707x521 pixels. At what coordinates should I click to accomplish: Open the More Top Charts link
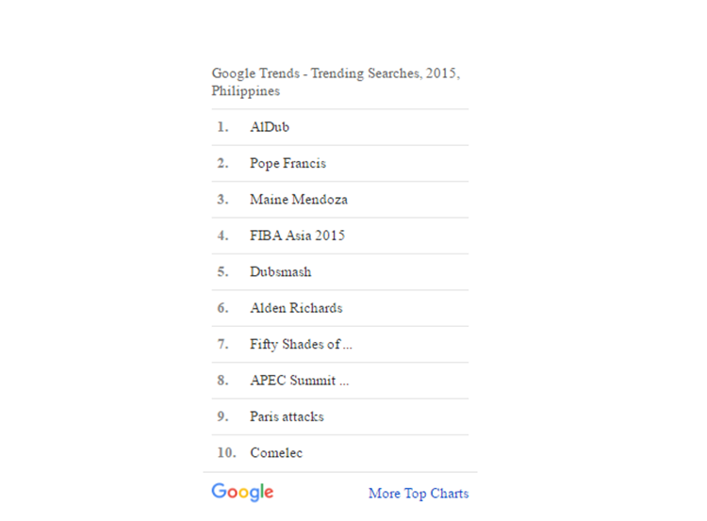click(418, 493)
